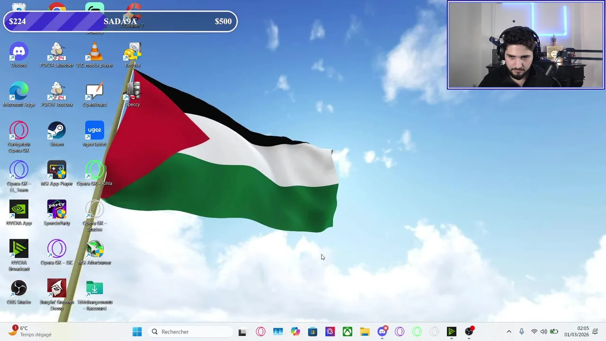Switch to NVIDIA Broadcast in the taskbar
Viewport: 606px width, 341px height.
452,332
